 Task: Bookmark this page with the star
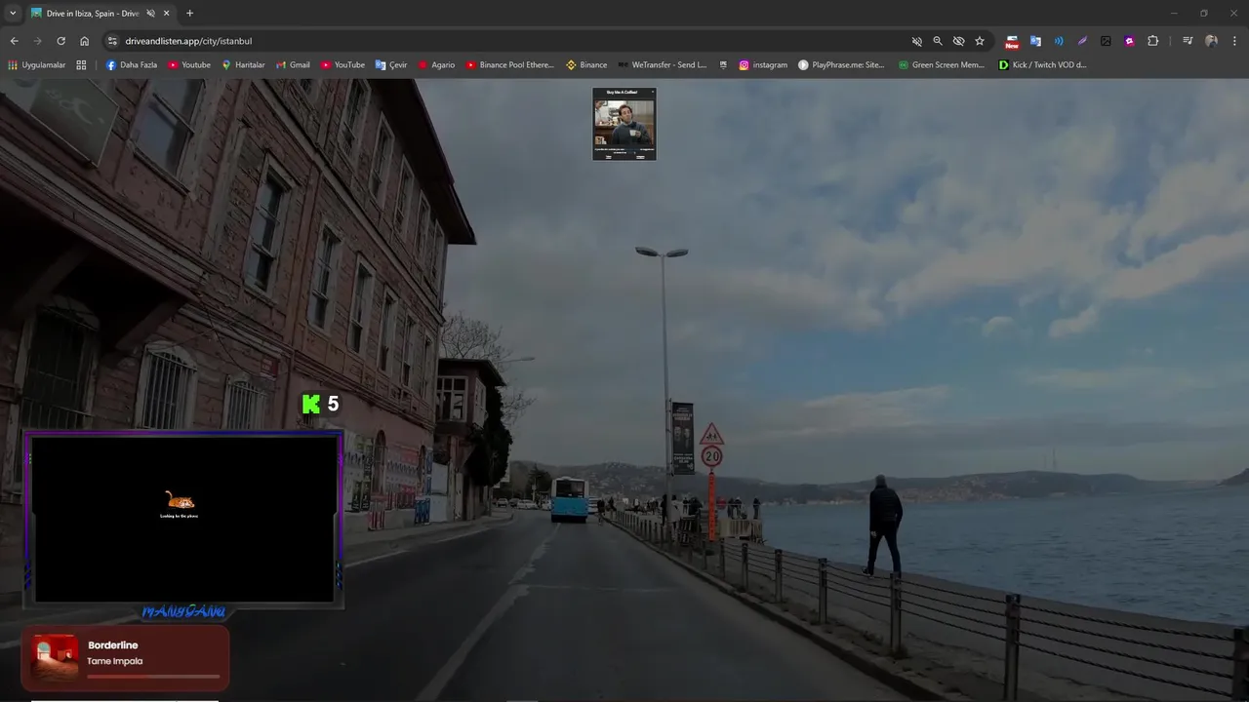[980, 41]
